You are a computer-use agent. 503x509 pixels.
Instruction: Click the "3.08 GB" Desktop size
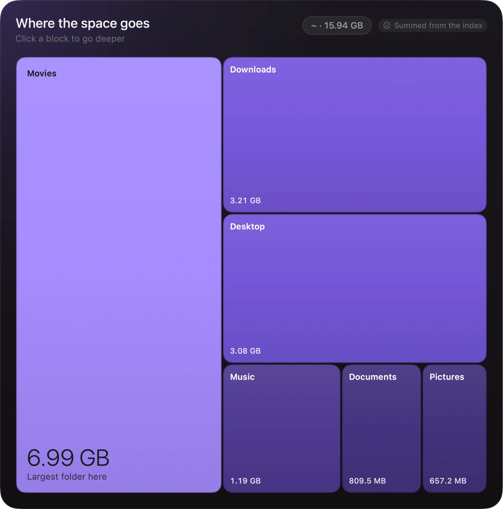click(x=245, y=351)
